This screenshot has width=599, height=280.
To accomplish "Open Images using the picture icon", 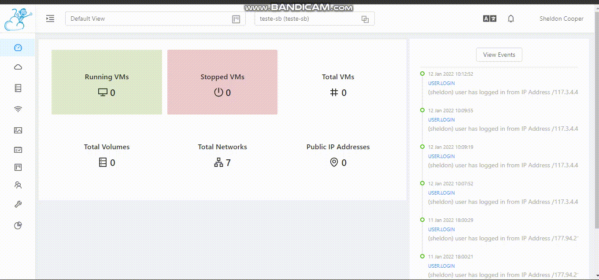I will point(18,130).
